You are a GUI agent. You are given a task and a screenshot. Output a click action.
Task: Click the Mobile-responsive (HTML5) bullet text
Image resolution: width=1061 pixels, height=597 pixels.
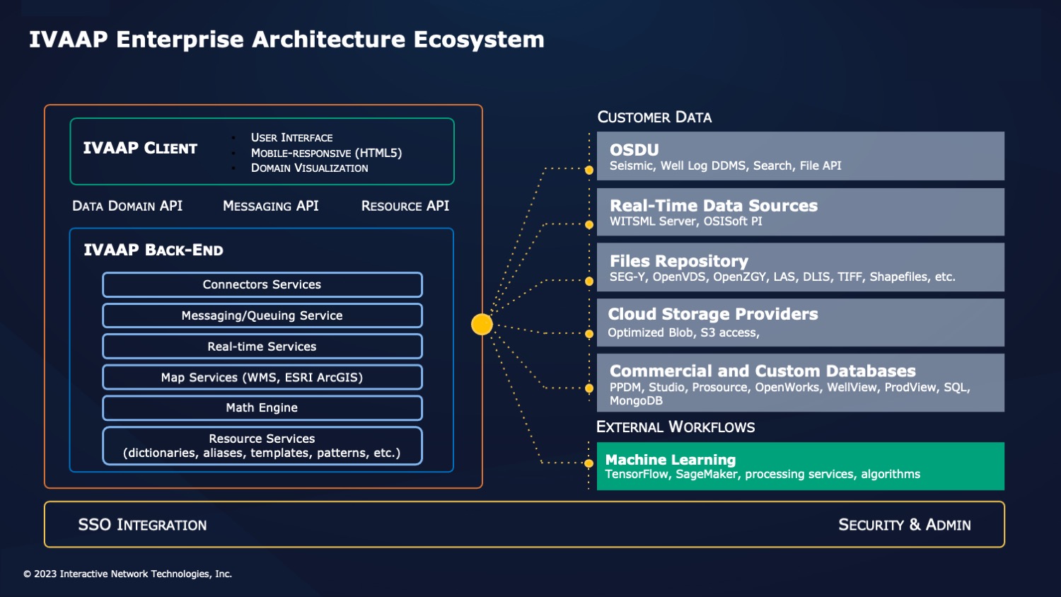pos(326,153)
